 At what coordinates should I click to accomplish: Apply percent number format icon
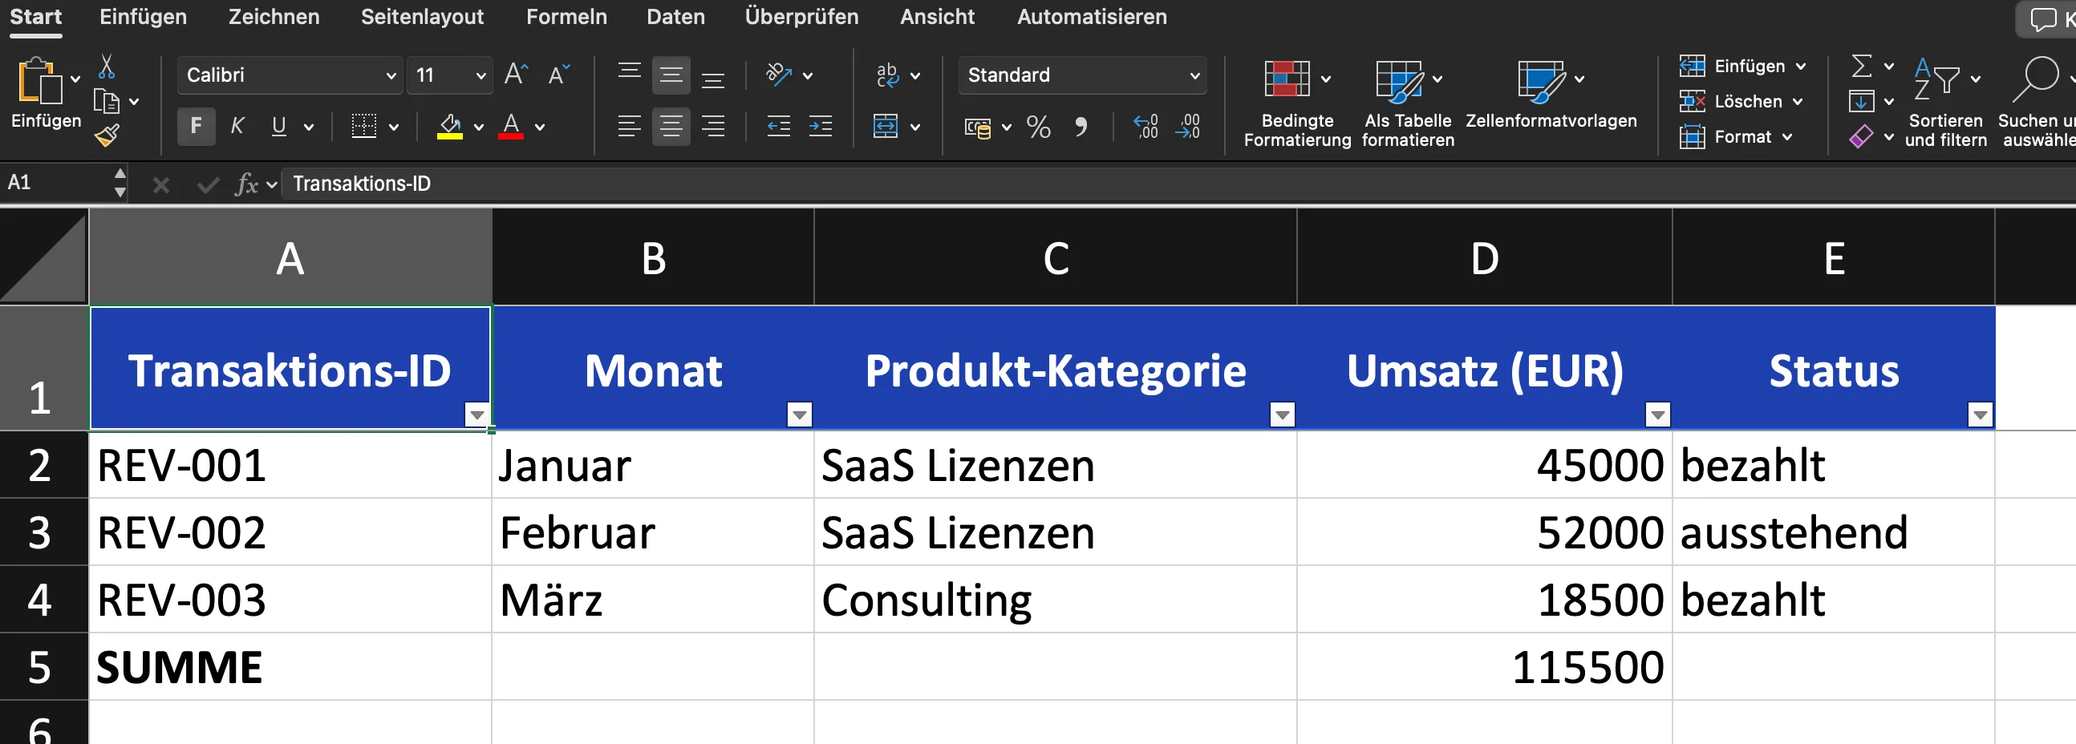(x=1037, y=127)
